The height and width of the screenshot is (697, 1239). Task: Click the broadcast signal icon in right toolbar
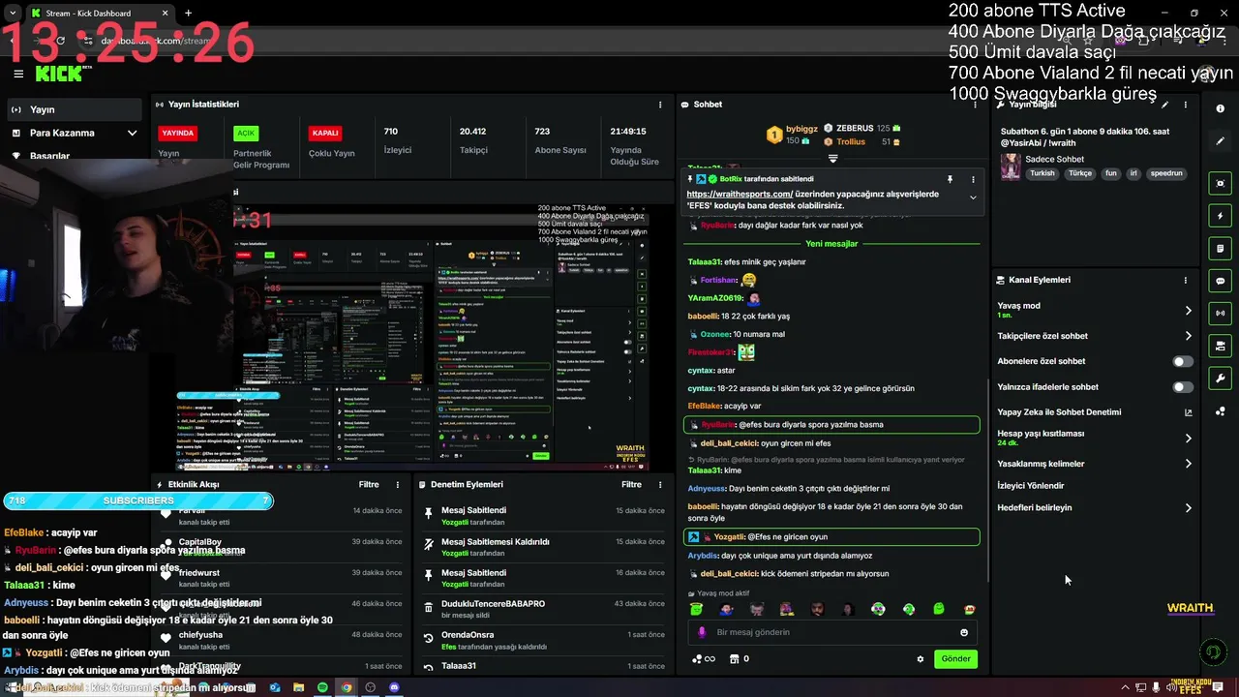click(x=1221, y=314)
